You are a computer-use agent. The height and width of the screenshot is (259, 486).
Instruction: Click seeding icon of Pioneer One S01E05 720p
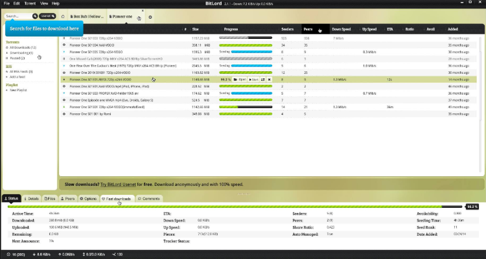(x=64, y=52)
